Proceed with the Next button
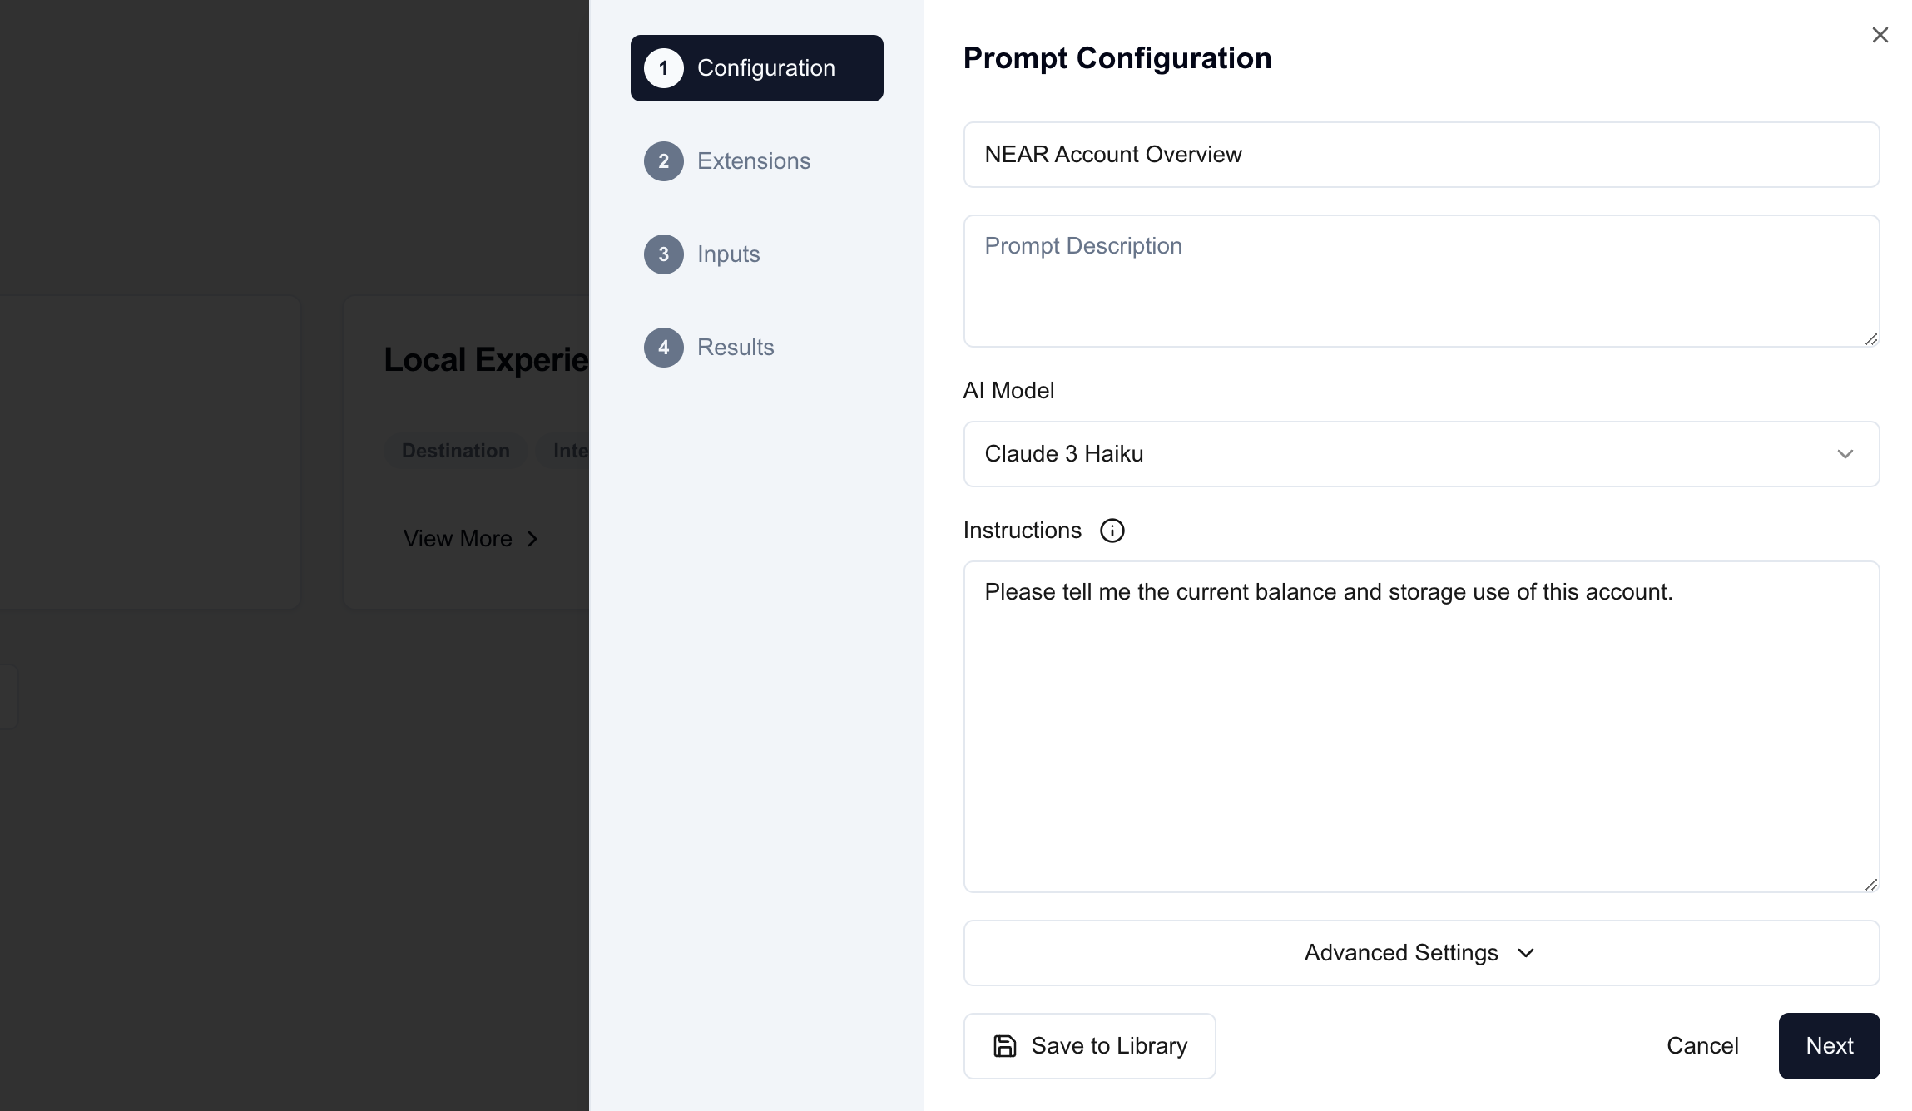The image size is (1912, 1111). 1829,1046
